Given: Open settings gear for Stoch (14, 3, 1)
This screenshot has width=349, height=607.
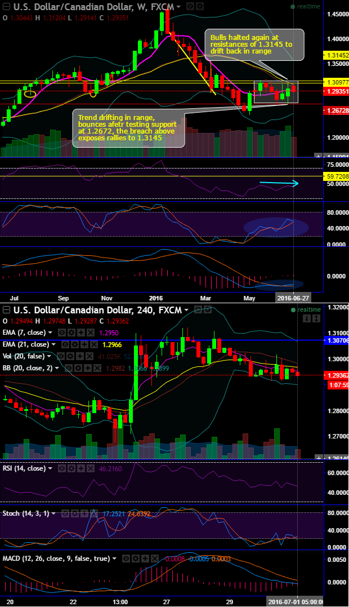Looking at the screenshot, I should (75, 513).
